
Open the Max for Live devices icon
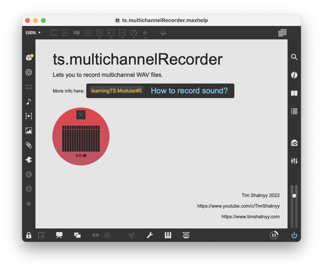pyautogui.click(x=29, y=73)
